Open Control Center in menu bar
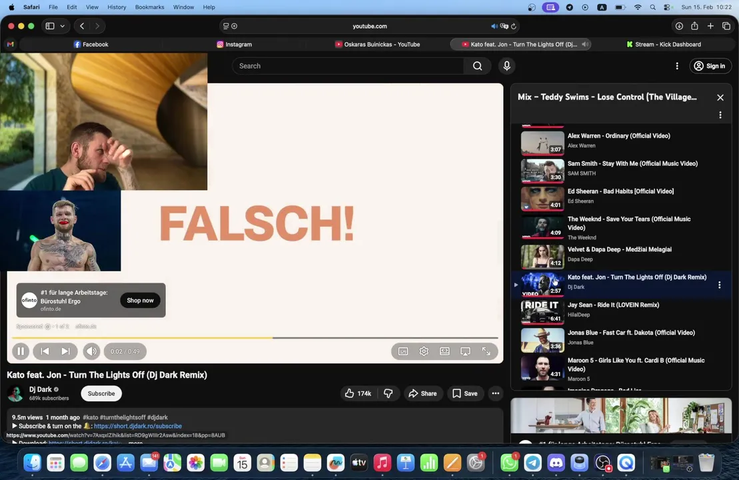 click(x=667, y=7)
